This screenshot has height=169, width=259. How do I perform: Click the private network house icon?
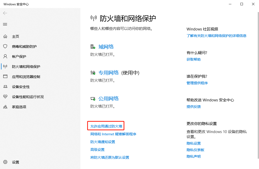click(x=93, y=73)
